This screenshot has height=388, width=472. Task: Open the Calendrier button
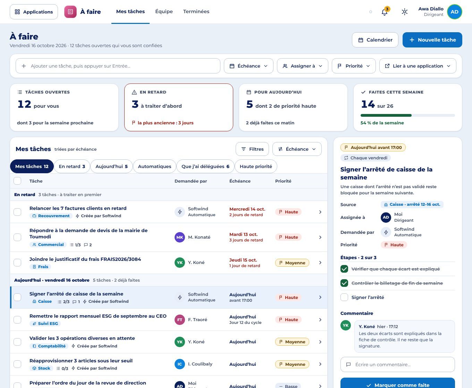pyautogui.click(x=375, y=40)
